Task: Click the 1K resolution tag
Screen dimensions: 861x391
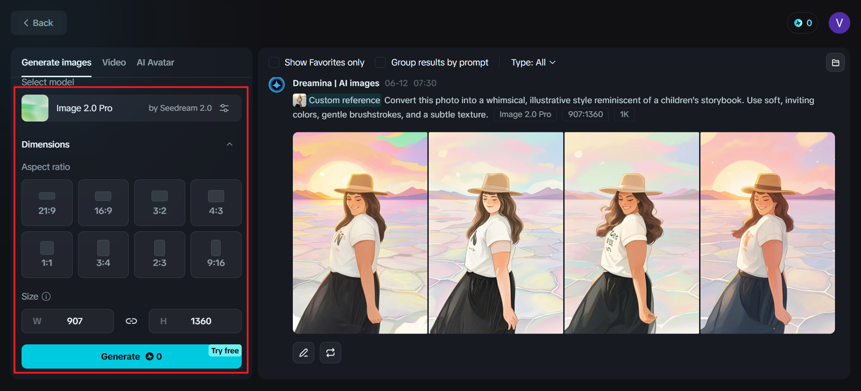Action: tap(624, 114)
